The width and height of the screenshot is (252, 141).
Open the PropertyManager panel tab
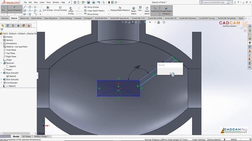[x=8, y=26]
